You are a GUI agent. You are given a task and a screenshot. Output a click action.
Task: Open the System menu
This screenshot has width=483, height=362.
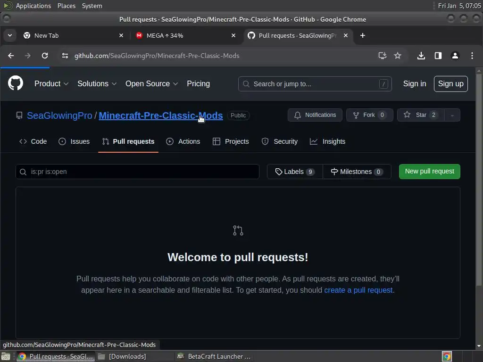[x=92, y=6]
